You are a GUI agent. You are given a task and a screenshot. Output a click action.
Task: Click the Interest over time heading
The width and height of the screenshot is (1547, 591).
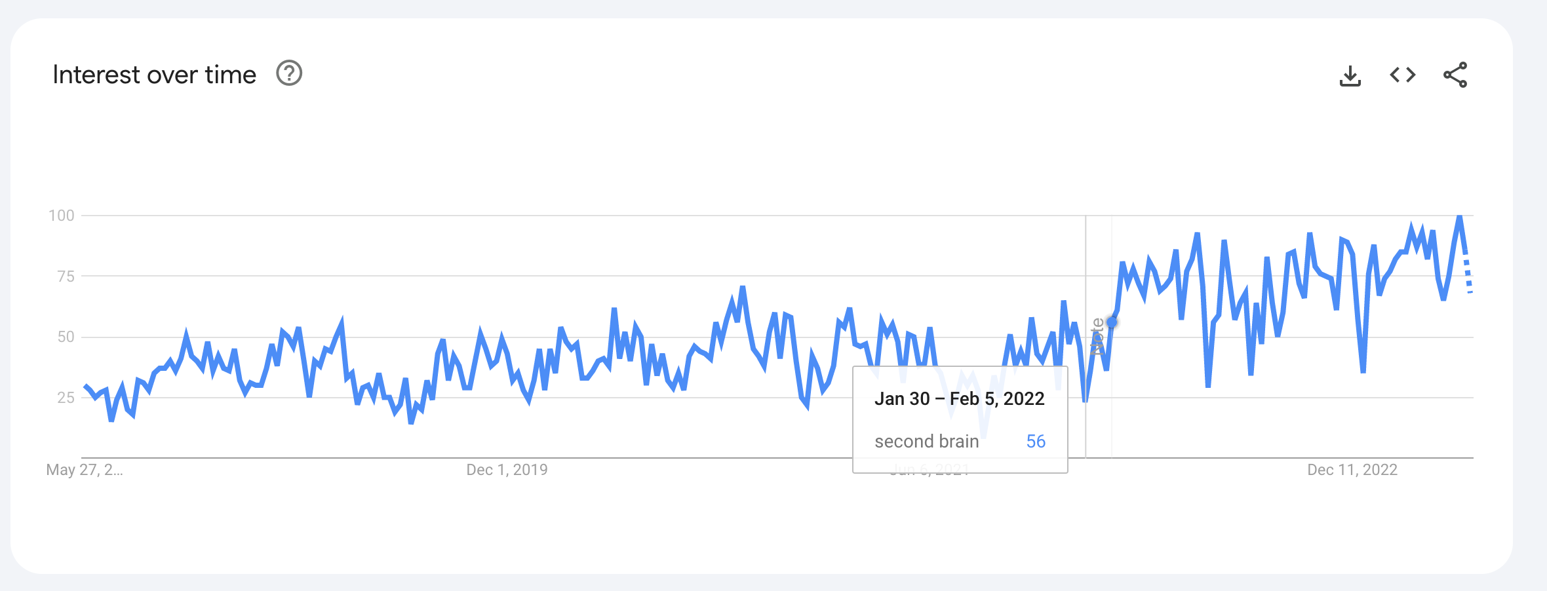point(155,74)
